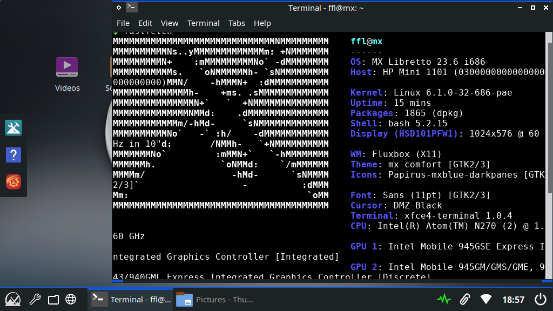Open the system monitor pulse tray icon

click(444, 299)
